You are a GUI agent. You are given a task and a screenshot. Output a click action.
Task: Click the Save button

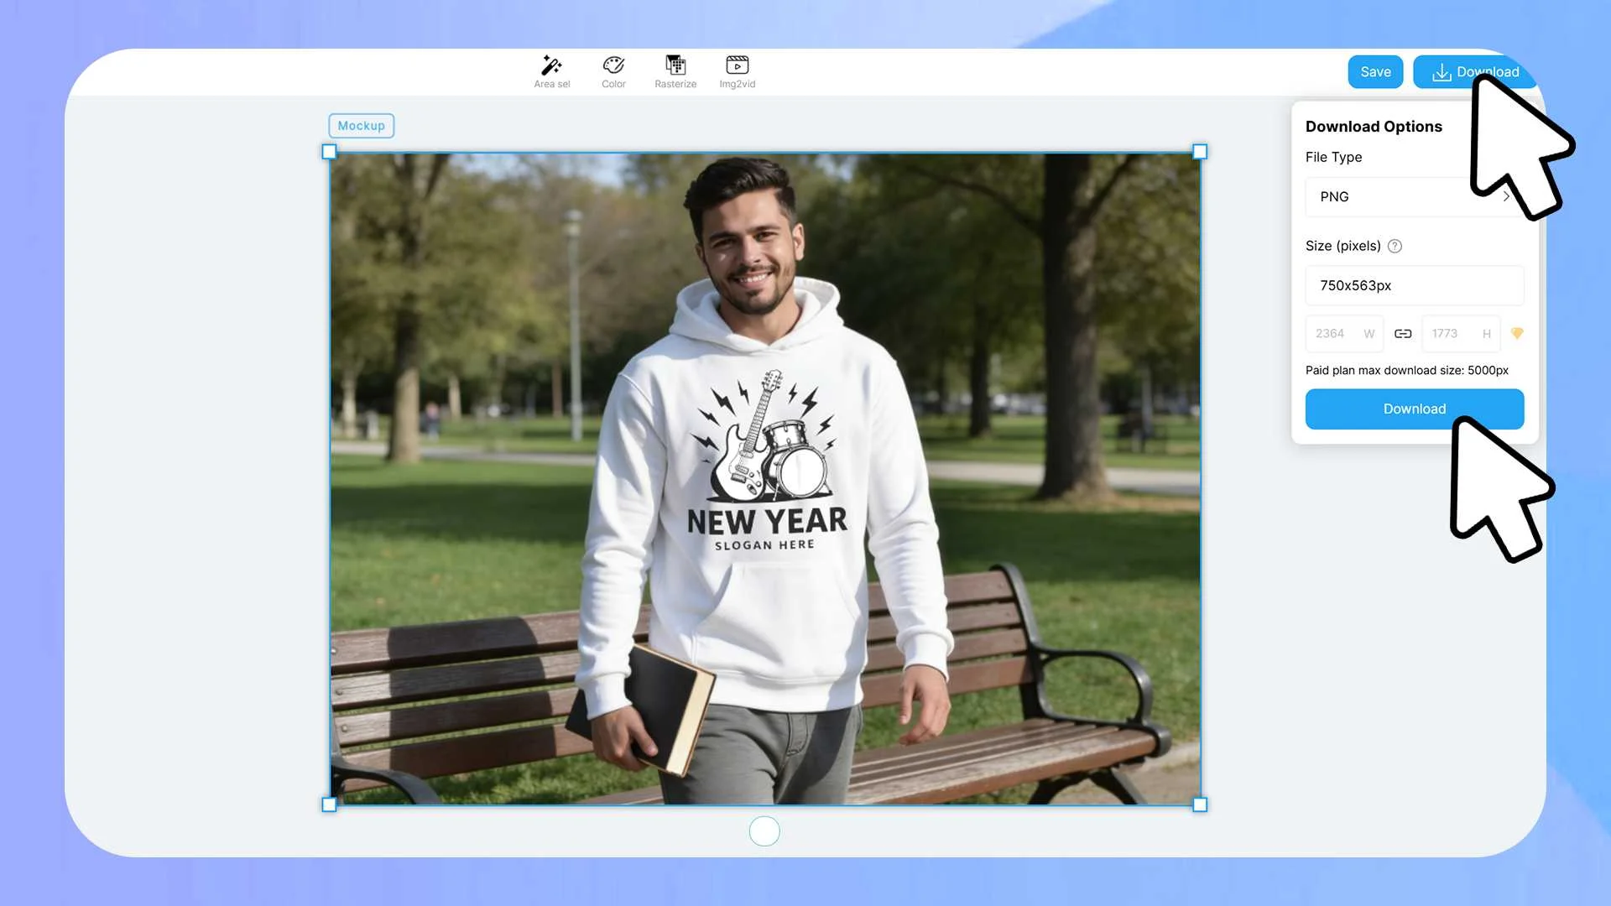click(1375, 72)
